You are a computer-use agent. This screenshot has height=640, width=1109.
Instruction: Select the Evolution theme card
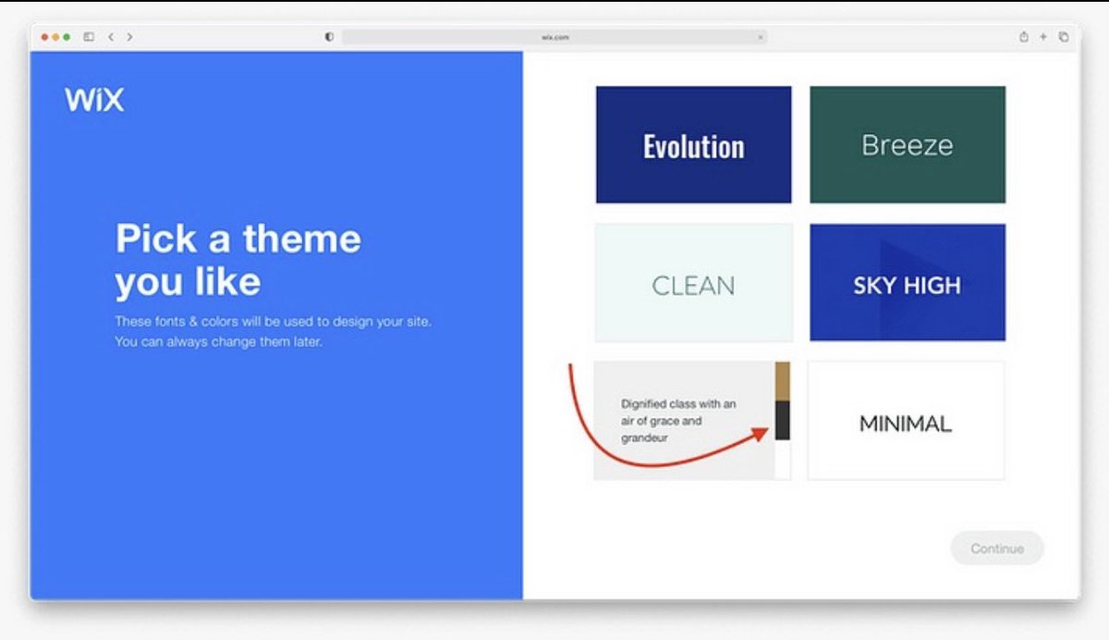click(x=693, y=144)
